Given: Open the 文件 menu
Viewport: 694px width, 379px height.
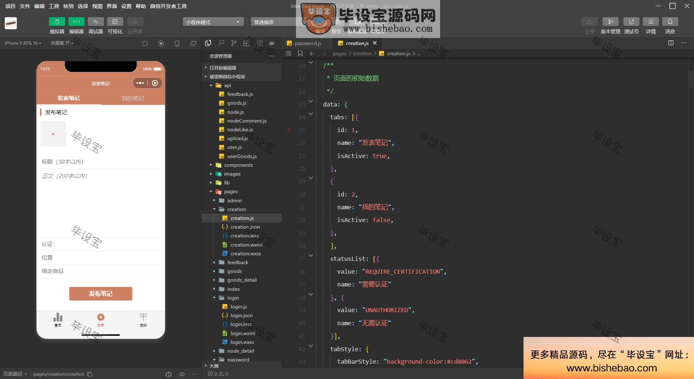Looking at the screenshot, I should 25,6.
